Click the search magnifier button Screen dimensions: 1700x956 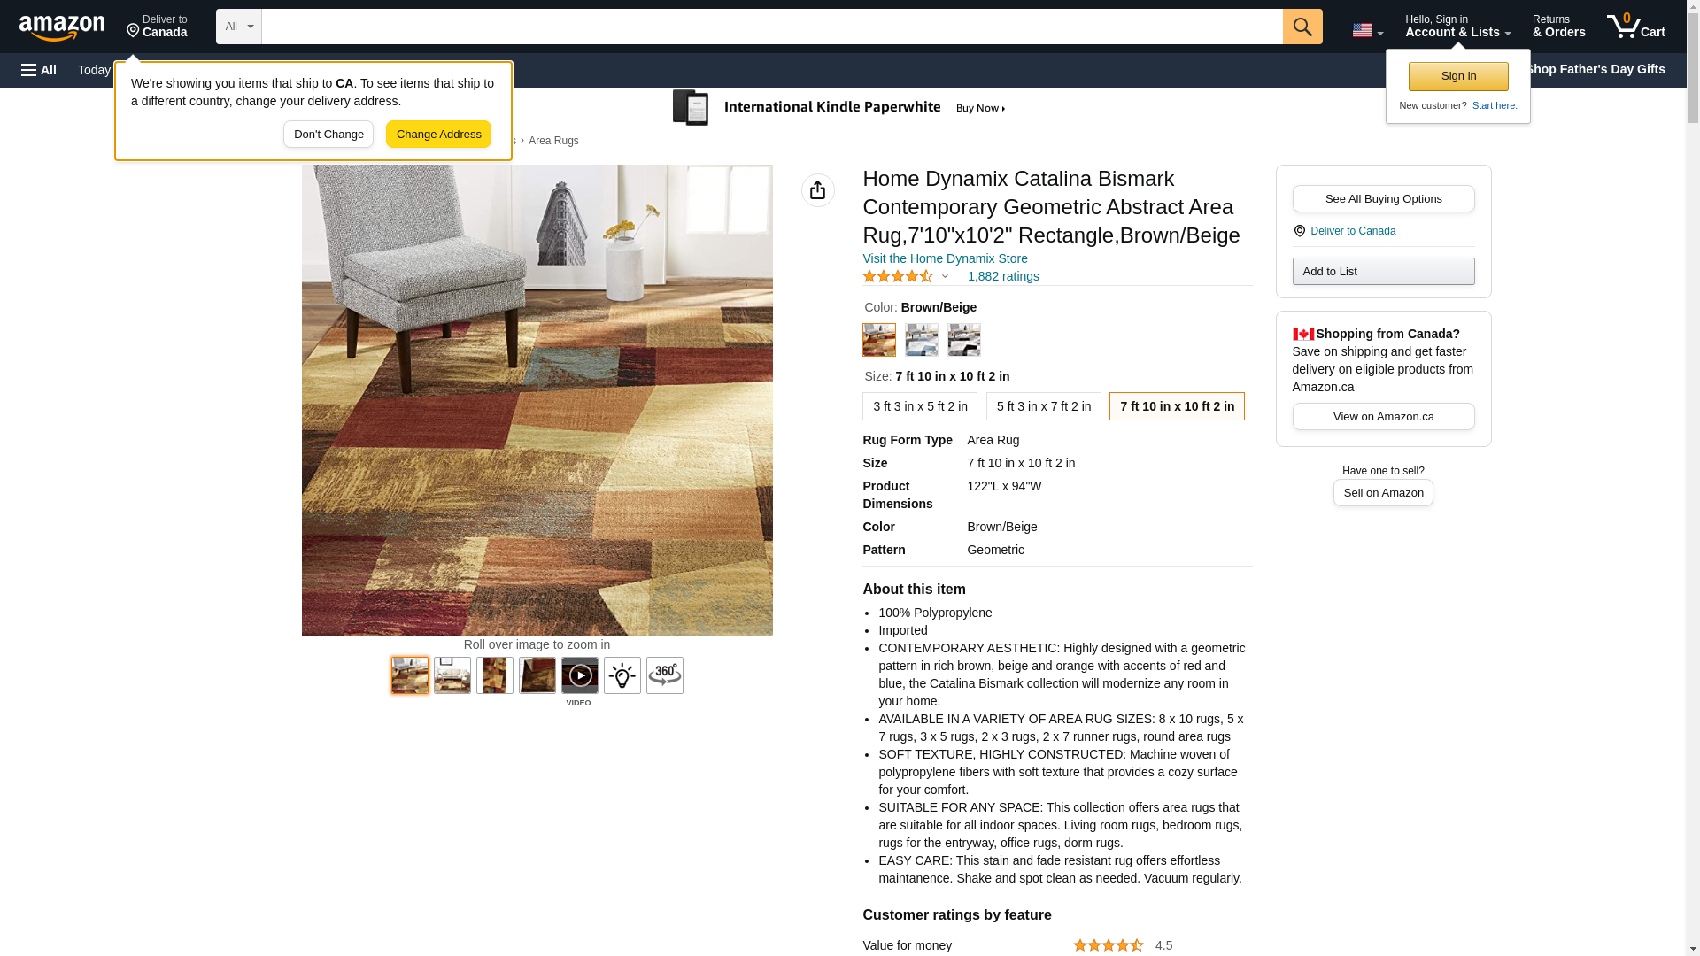point(1302,27)
